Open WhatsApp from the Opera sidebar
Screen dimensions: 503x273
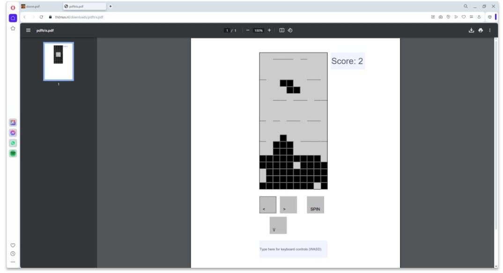point(13,143)
